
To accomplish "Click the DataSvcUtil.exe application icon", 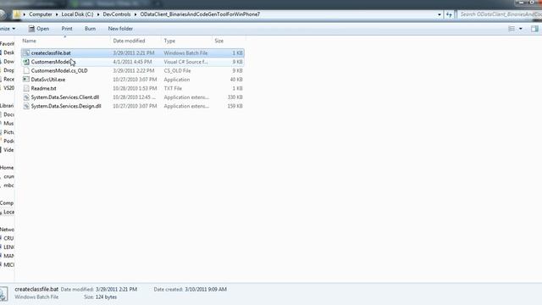I will point(26,80).
